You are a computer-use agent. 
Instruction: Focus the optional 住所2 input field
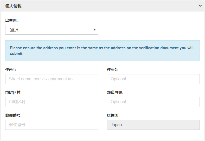click(153, 79)
